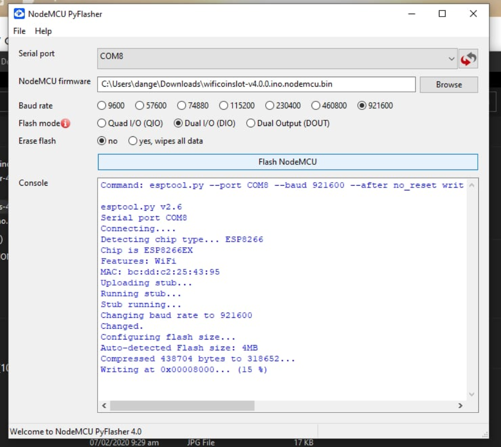Click console horizontal scroll right arrow
Viewport: 501px width, 447px height.
click(460, 406)
